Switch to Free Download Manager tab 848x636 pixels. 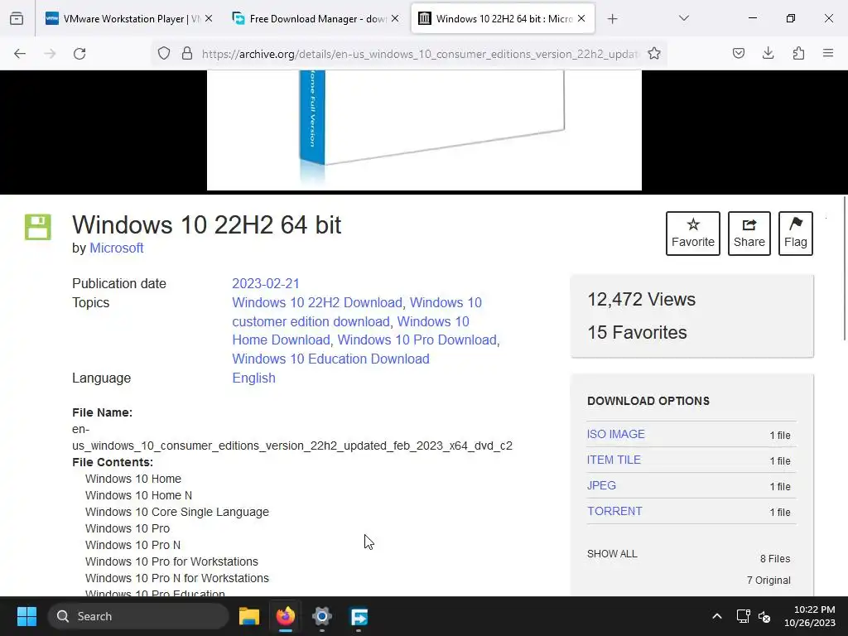(x=316, y=18)
